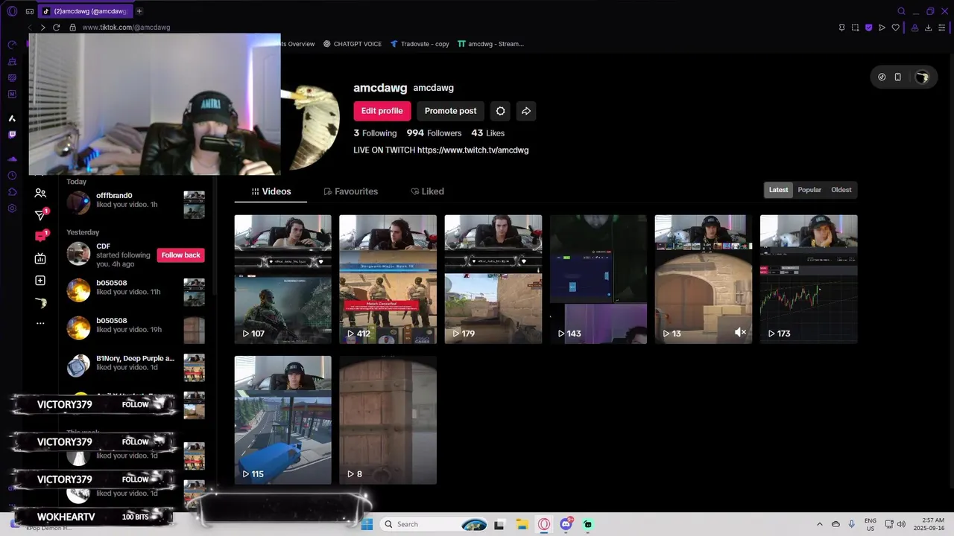Go forward with the browser arrow
Viewport: 954px width, 536px height.
[42, 28]
